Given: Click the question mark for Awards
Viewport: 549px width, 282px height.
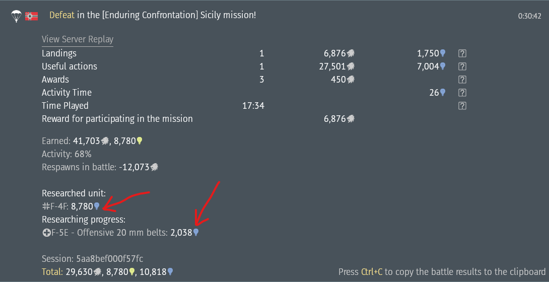Looking at the screenshot, I should [x=462, y=80].
